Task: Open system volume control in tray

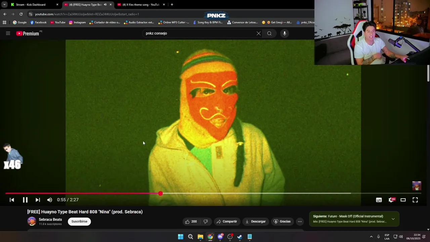Action: click(401, 237)
